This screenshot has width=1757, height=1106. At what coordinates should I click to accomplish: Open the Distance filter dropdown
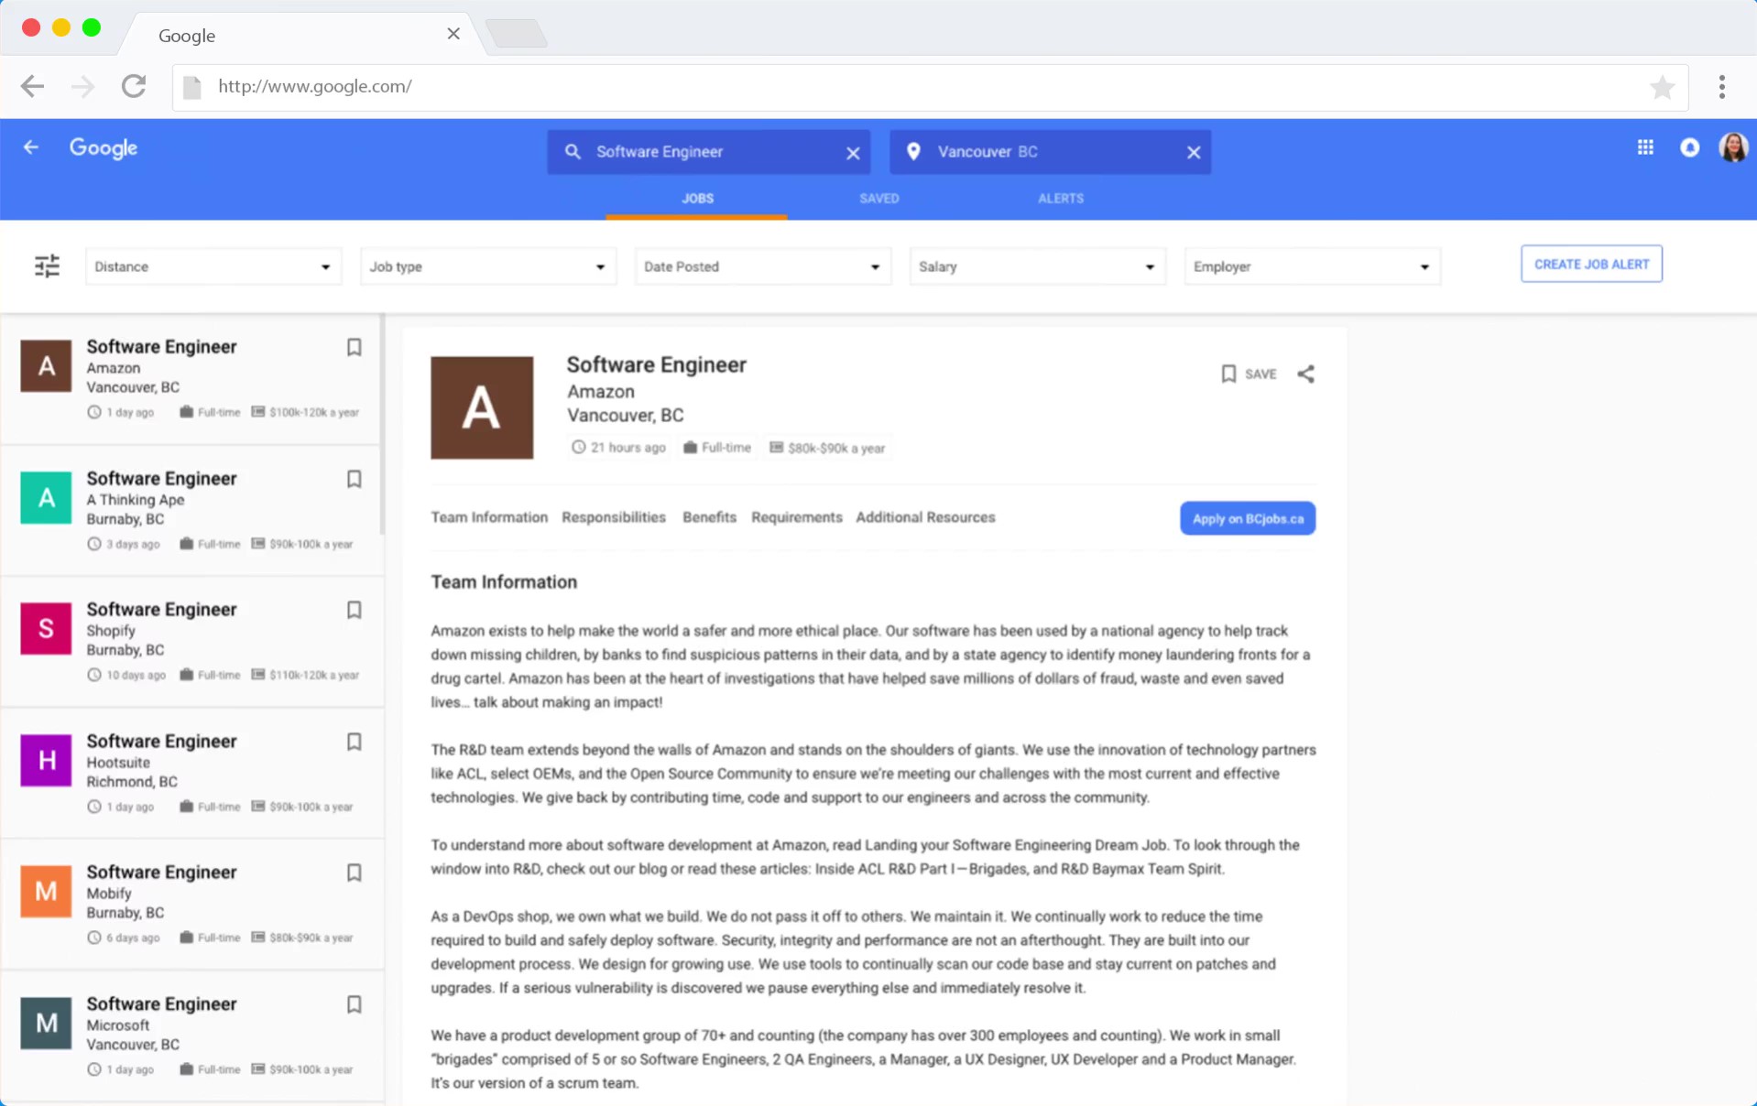click(213, 266)
